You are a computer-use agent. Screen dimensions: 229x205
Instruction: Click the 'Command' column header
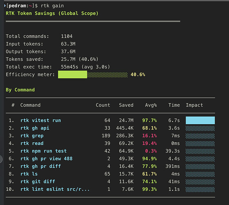click(30, 105)
